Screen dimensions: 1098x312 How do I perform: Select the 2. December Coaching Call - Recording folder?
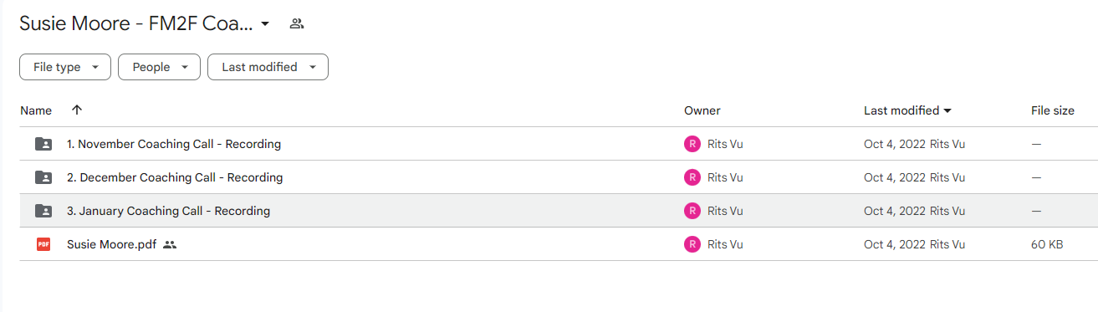point(175,177)
